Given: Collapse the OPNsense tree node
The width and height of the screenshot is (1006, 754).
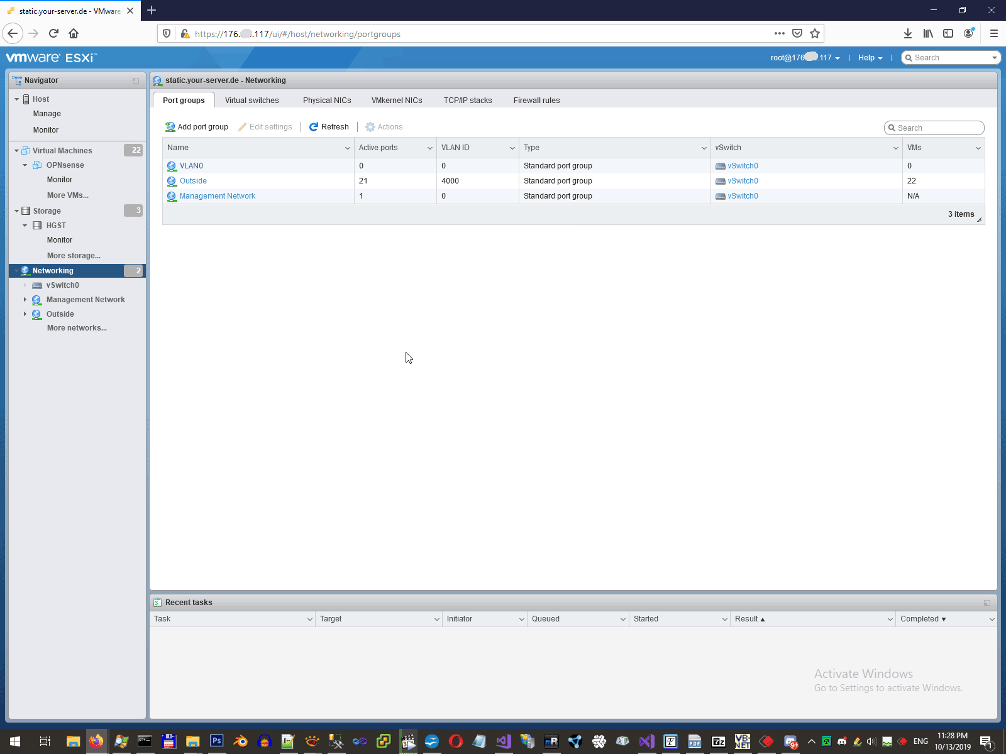Looking at the screenshot, I should (x=25, y=165).
